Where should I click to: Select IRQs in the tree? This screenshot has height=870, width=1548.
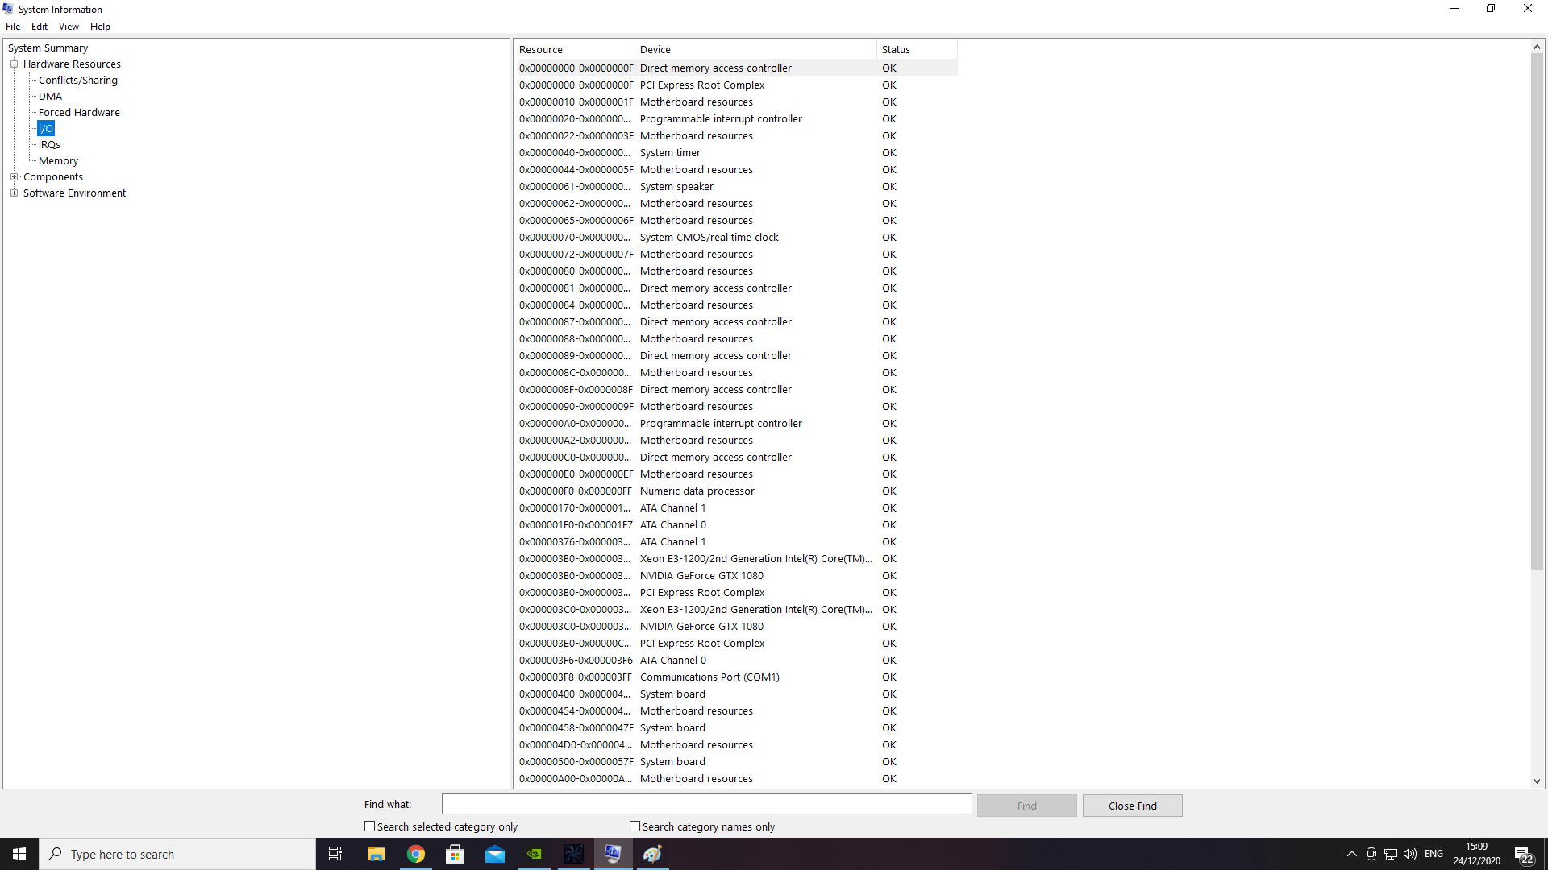pos(49,145)
